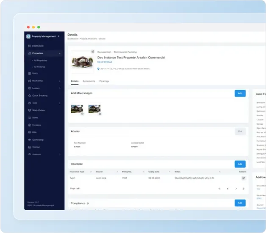
Task: Open All Properties submenu item
Action: coord(40,61)
